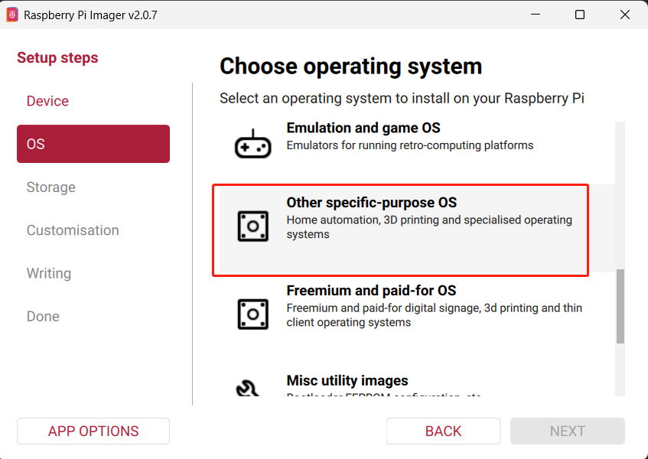648x459 pixels.
Task: Go BACK to the previous step
Action: [x=444, y=431]
